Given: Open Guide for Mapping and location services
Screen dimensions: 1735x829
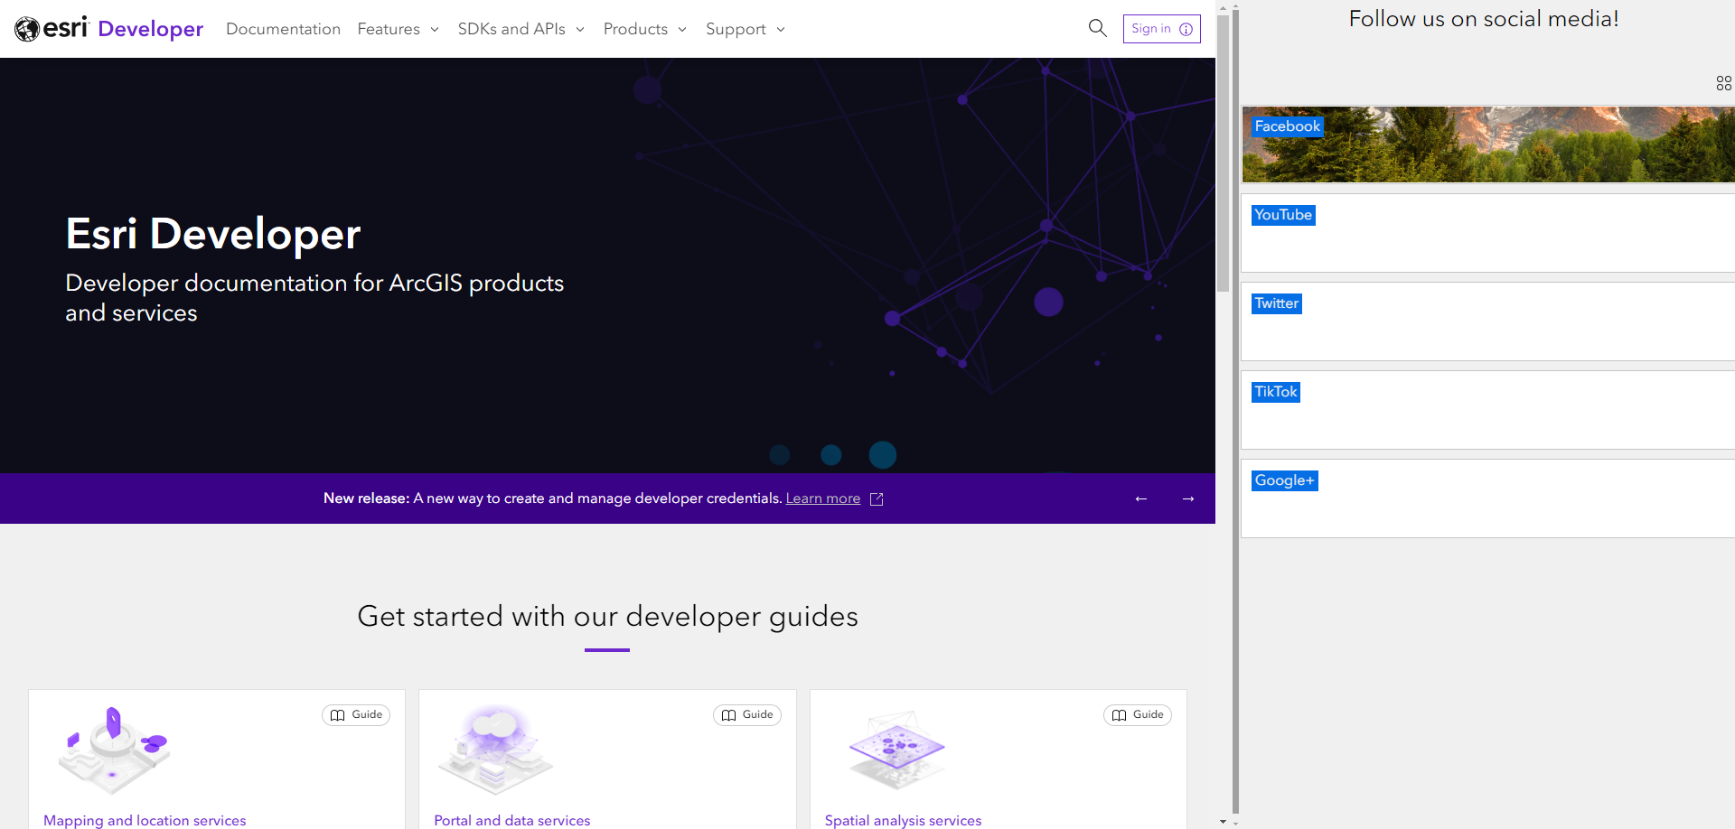Looking at the screenshot, I should coord(355,714).
